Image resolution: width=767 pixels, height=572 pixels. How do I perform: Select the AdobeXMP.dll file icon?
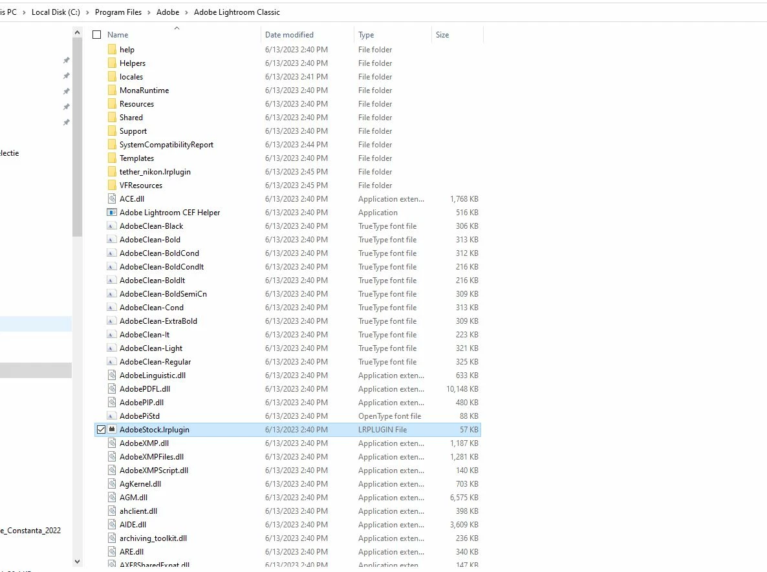click(x=112, y=443)
